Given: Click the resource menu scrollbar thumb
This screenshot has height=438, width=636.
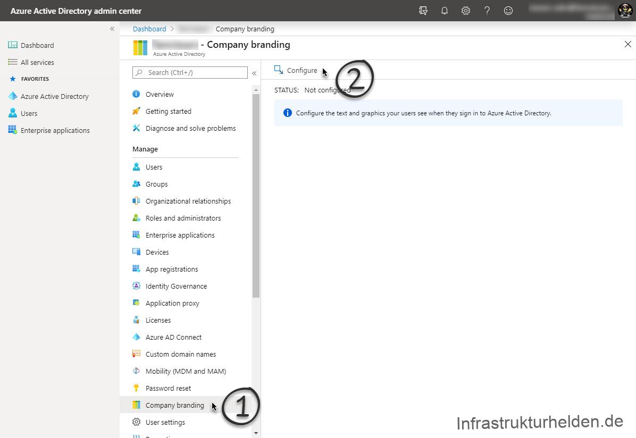Looking at the screenshot, I should point(256,196).
